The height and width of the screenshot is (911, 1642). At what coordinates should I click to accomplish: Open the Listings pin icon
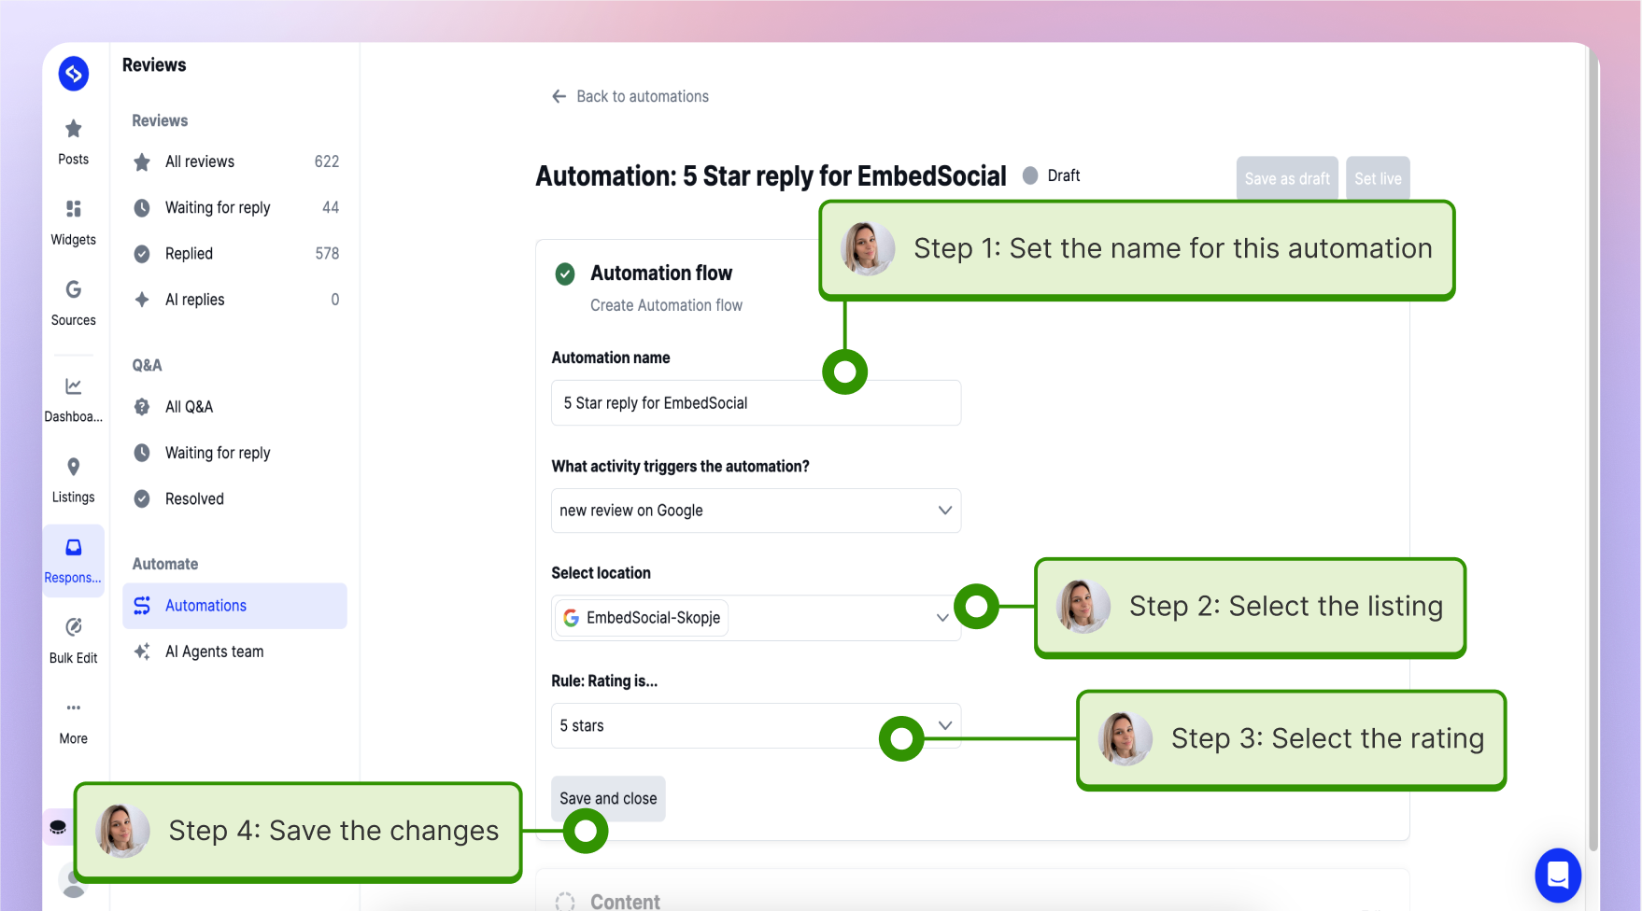[73, 467]
